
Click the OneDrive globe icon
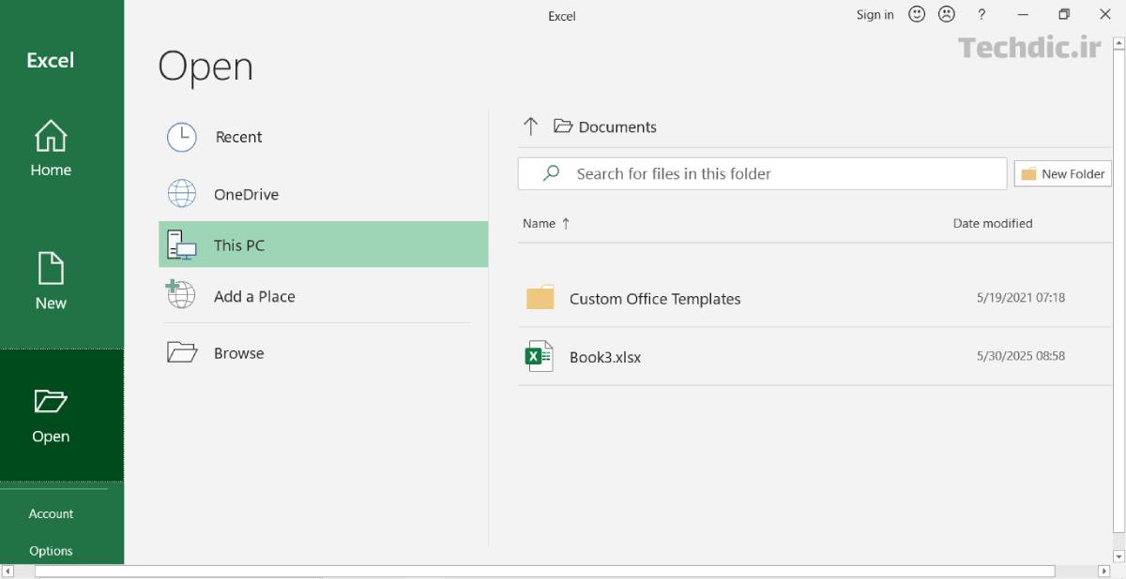click(182, 194)
